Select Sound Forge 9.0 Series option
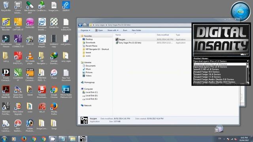Screen dimensions: 253x142 tap(220, 72)
